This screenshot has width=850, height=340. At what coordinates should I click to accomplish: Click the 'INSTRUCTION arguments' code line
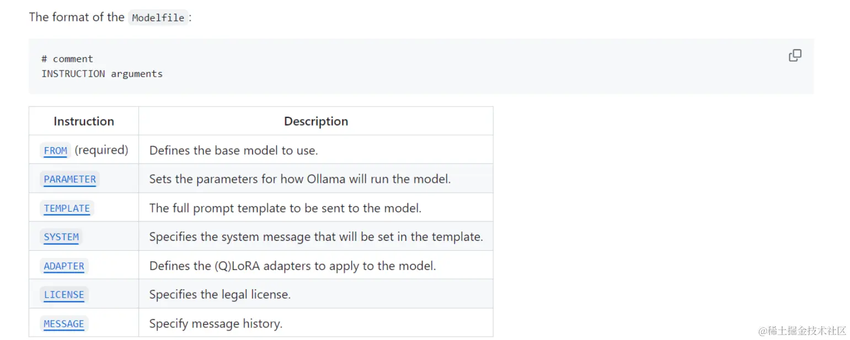pyautogui.click(x=102, y=74)
